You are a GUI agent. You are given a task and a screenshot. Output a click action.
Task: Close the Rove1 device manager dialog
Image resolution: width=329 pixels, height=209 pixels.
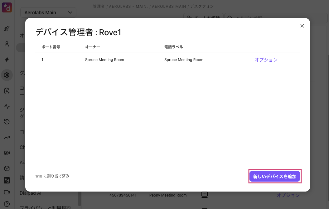pos(302,26)
